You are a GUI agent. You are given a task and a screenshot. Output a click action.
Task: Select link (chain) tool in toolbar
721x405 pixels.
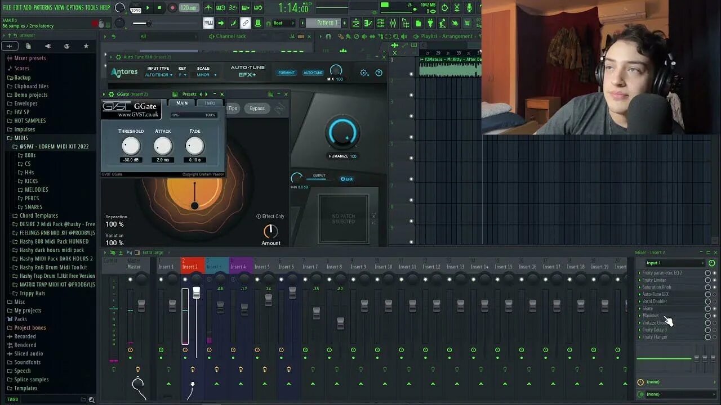click(x=246, y=23)
